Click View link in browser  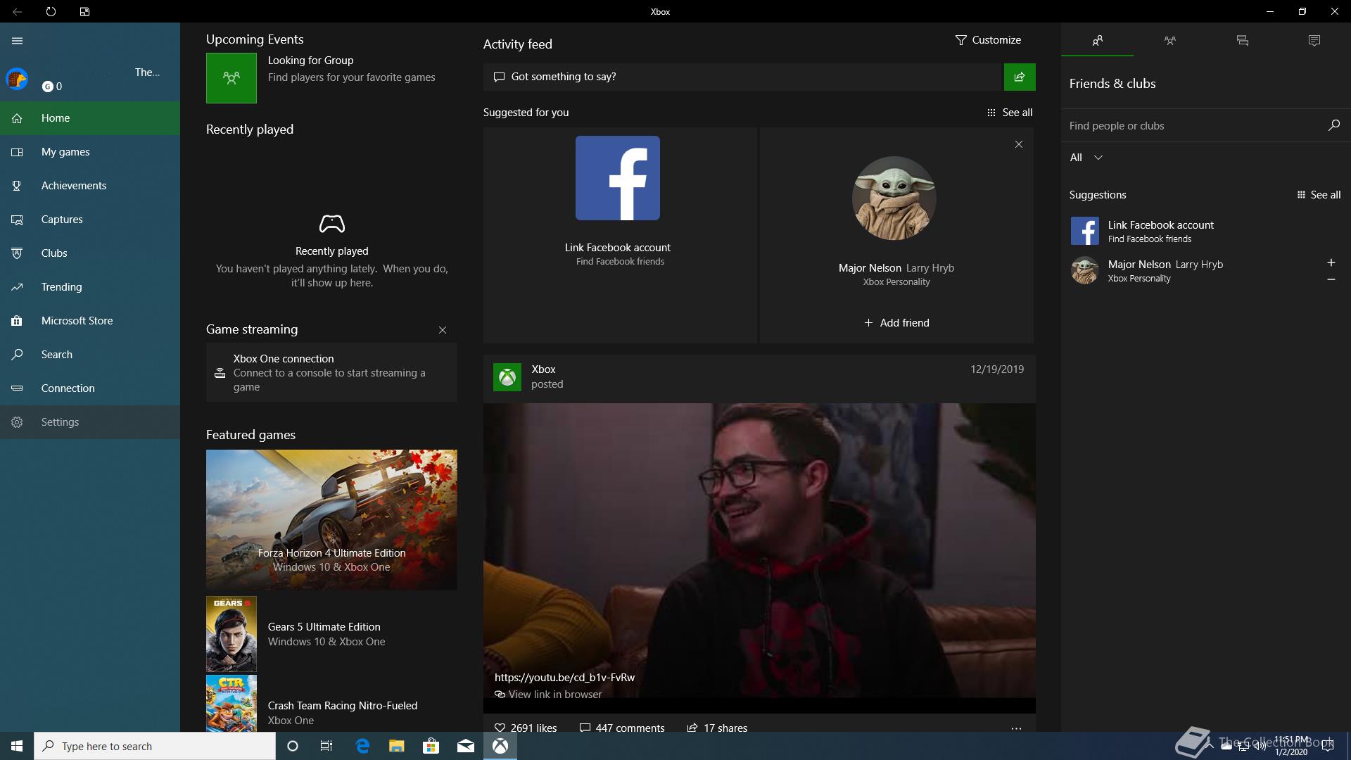pos(548,695)
